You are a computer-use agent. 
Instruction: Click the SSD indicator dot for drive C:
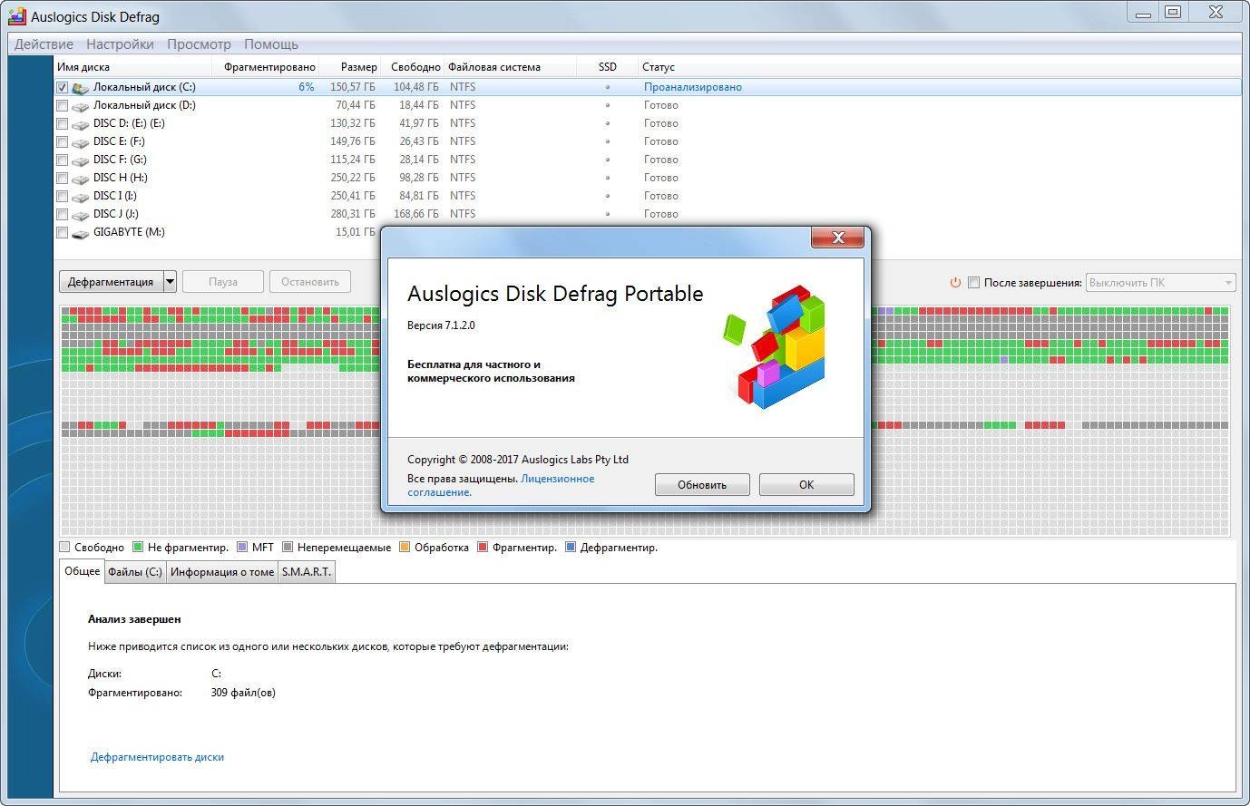point(607,88)
